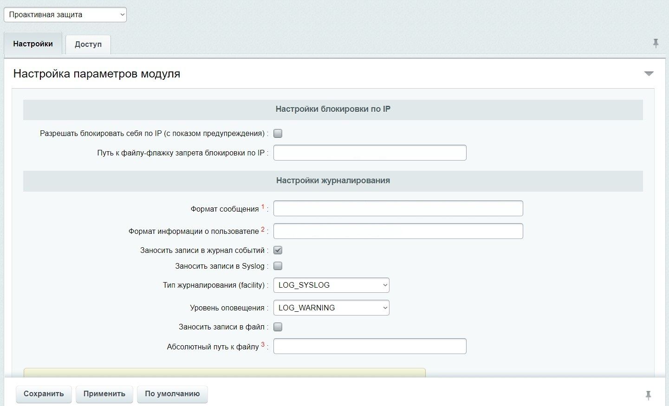Viewport: 669px width, 406px height.
Task: Pin the tab panel using top pin icon
Action: tap(656, 43)
